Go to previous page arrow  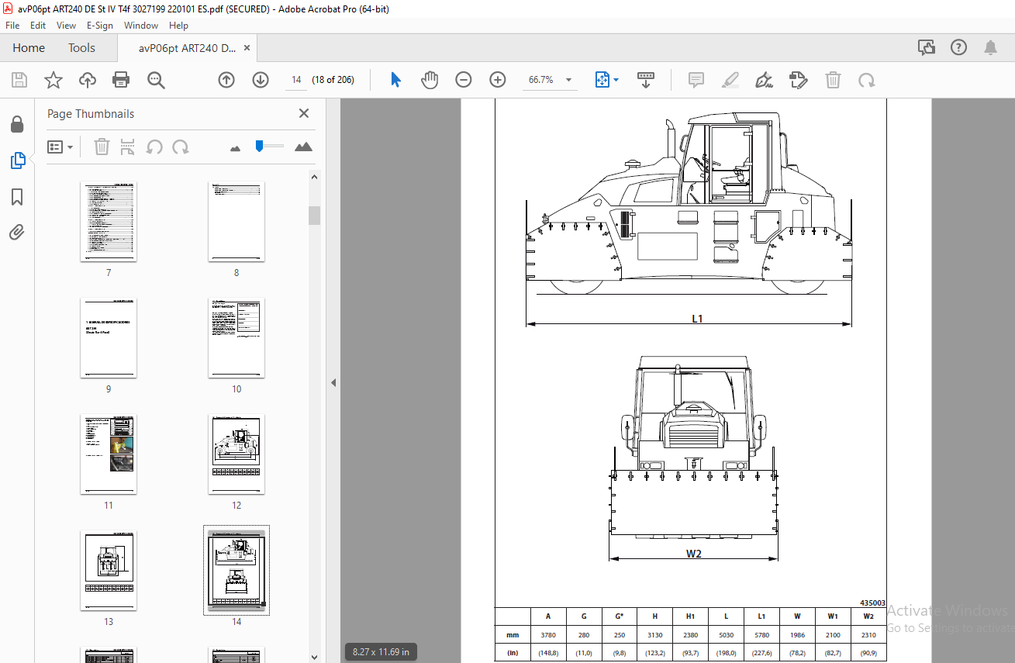[x=226, y=80]
